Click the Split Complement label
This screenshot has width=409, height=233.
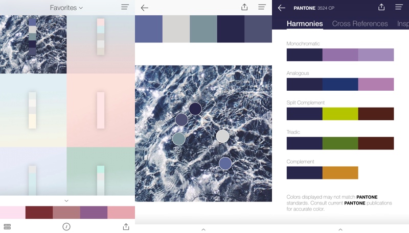pos(305,102)
